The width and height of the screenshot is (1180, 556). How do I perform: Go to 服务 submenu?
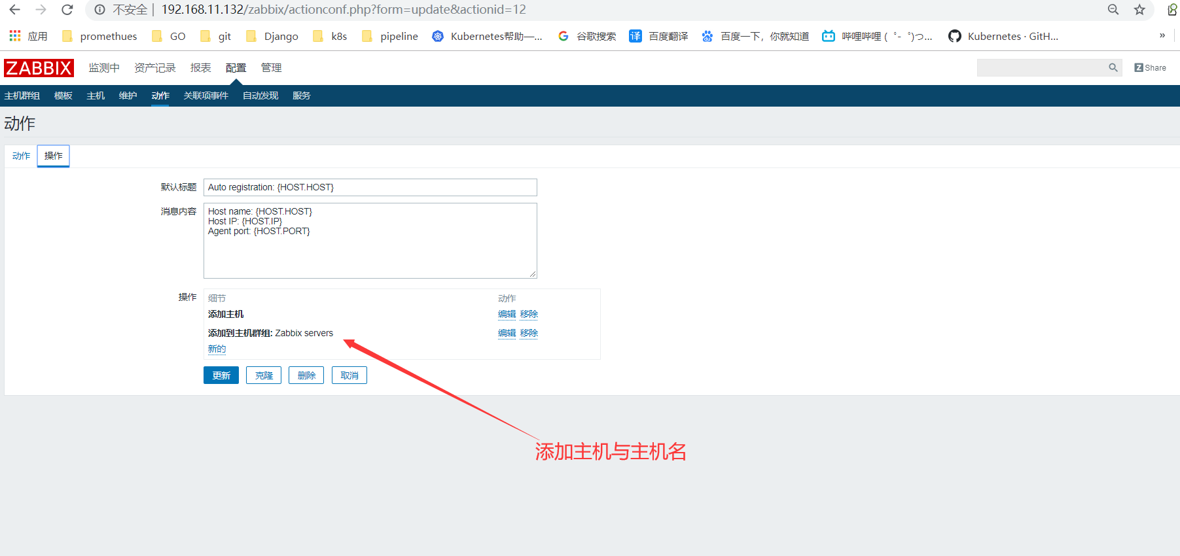pyautogui.click(x=302, y=96)
